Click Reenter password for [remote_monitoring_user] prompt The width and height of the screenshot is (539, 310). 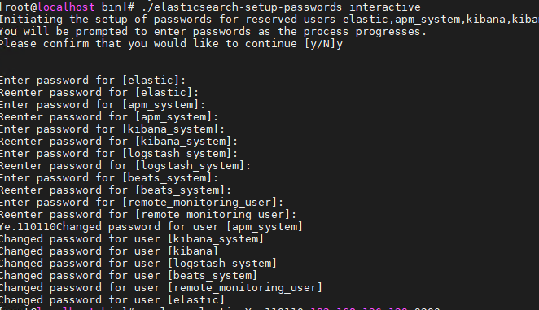point(148,215)
